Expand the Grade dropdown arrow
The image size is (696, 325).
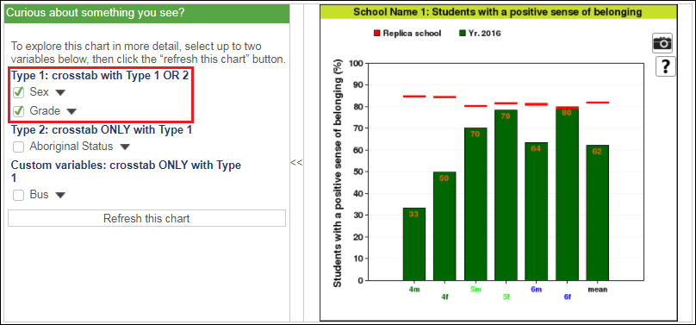coord(71,111)
